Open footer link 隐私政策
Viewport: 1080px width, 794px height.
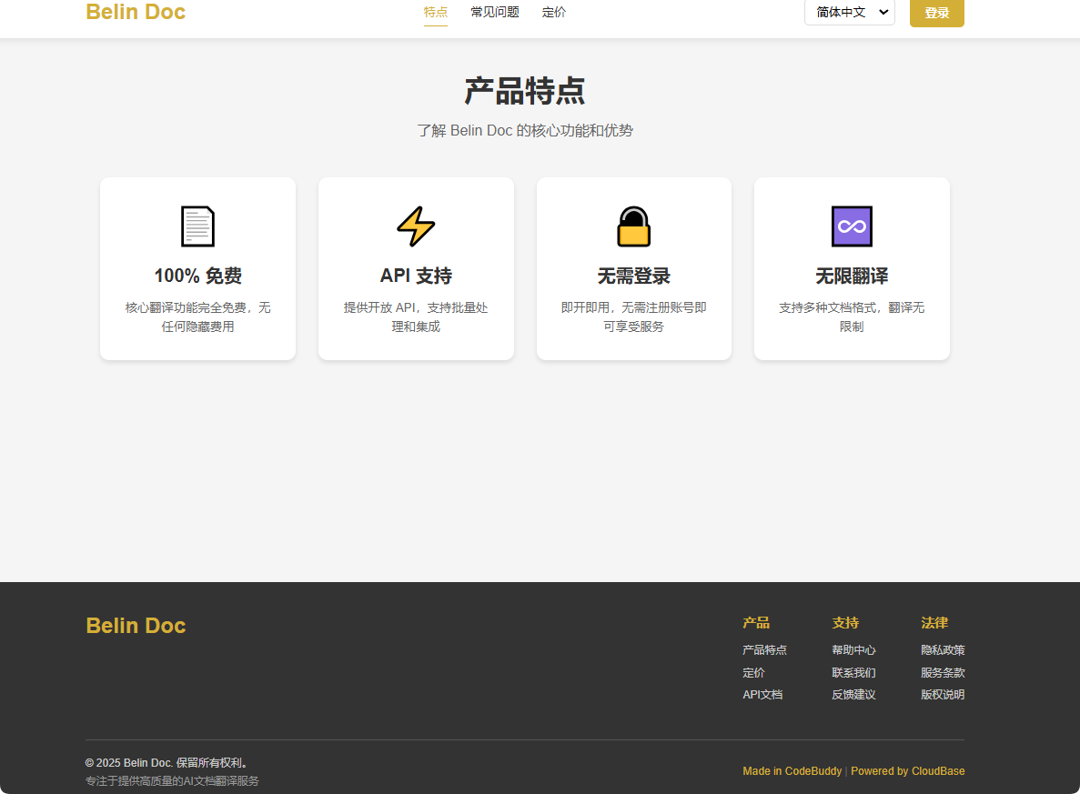click(x=943, y=650)
